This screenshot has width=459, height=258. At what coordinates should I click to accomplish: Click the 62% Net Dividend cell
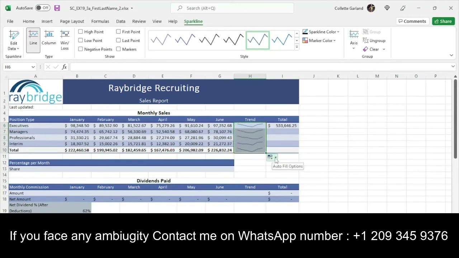(x=77, y=208)
